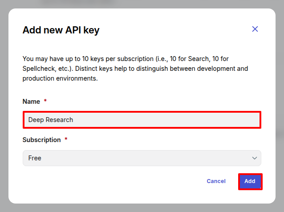284x212 pixels.
Task: Click the "Subscription" field label
Action: tap(41, 140)
